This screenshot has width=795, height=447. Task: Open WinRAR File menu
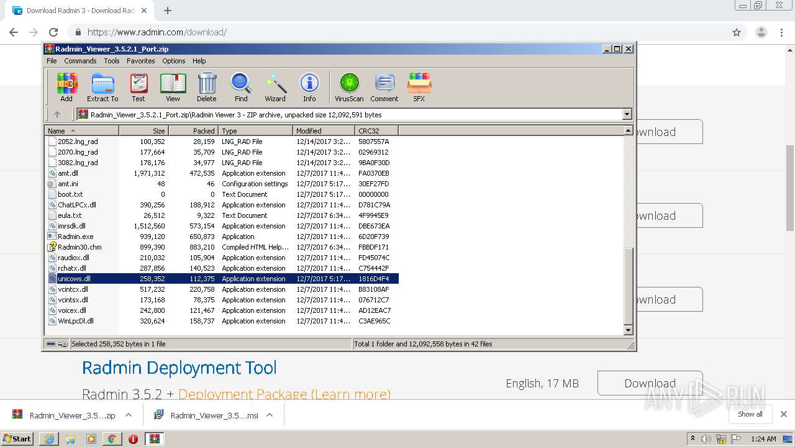point(52,61)
